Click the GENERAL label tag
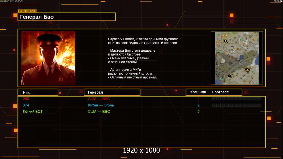Image resolution: width=283 pixels, height=159 pixels. click(27, 11)
